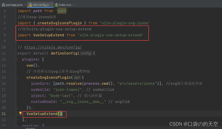Screen dimensions: 222x129
Task: Click the package.json file icon
Action: click(x=3, y=5)
